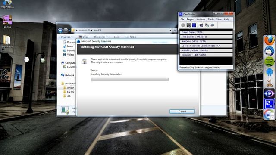Click the bottom media library icon in the dock
Screen dimensions: 276x155
point(269,115)
